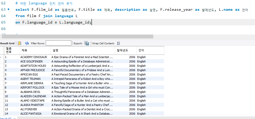
Task: Click the horizontal editor scrollbar
Action: coord(78,37)
